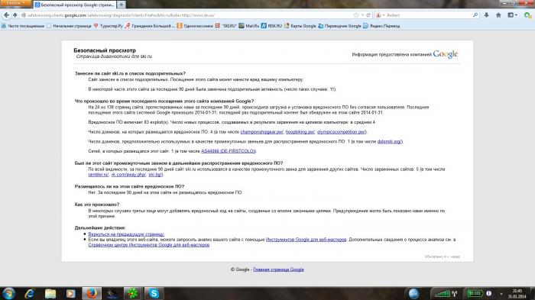Viewport: 535px width, 300px height.
Task: Open the orange Firefox menu button
Action: pyautogui.click(x=15, y=3)
